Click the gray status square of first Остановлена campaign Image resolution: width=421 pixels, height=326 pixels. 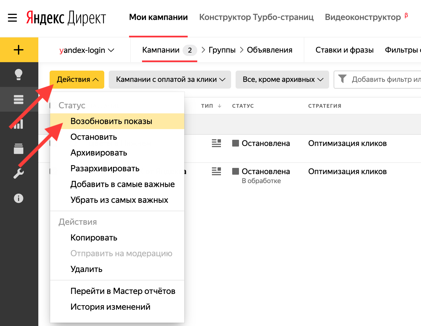236,143
